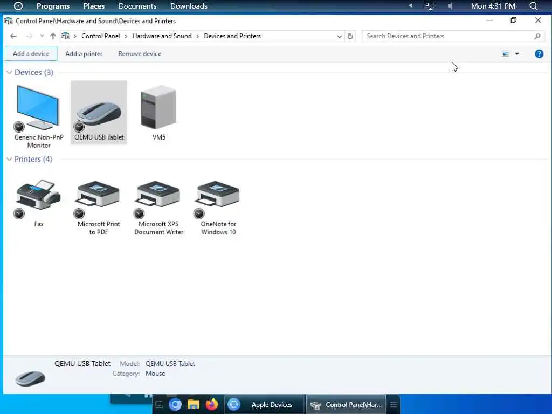Focus the Search Devices and Printers field
Image resolution: width=552 pixels, height=414 pixels.
(x=453, y=36)
